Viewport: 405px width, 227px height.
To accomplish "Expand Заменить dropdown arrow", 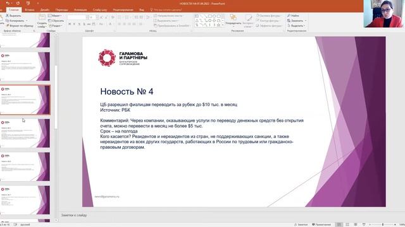I will [306, 21].
